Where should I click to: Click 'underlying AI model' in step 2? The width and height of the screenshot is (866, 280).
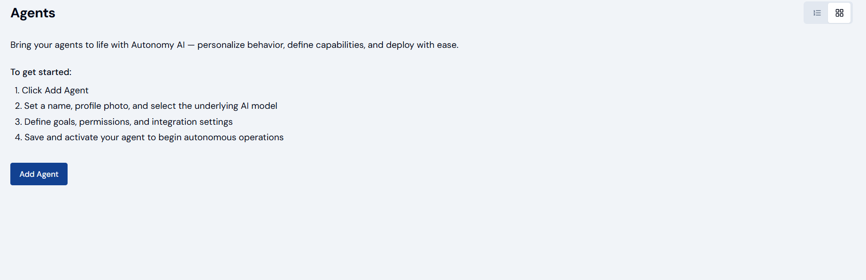(236, 106)
